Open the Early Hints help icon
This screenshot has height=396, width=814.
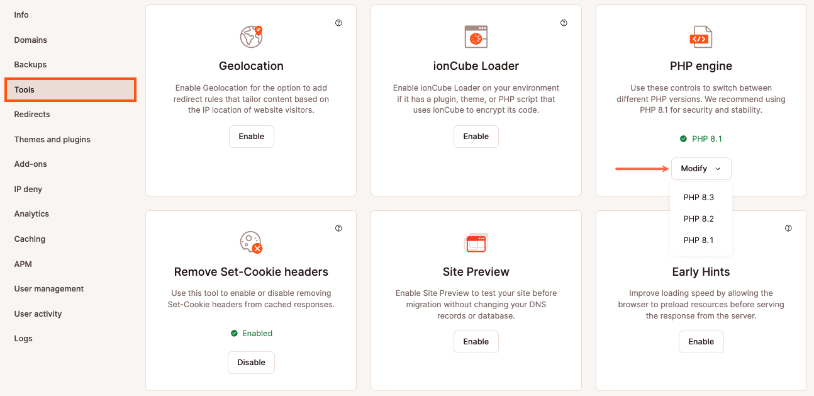coord(789,229)
